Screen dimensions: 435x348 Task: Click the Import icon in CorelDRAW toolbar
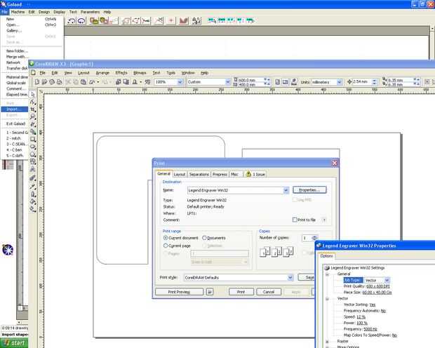click(x=118, y=82)
